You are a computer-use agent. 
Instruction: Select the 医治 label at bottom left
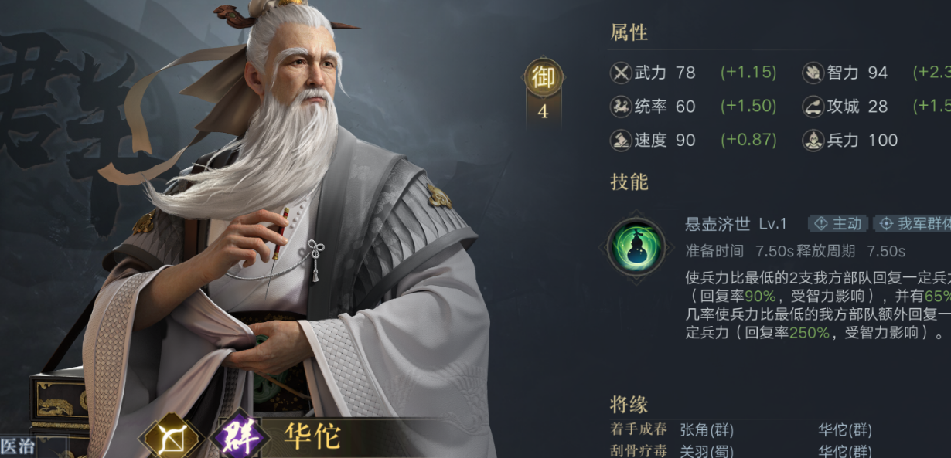(17, 446)
